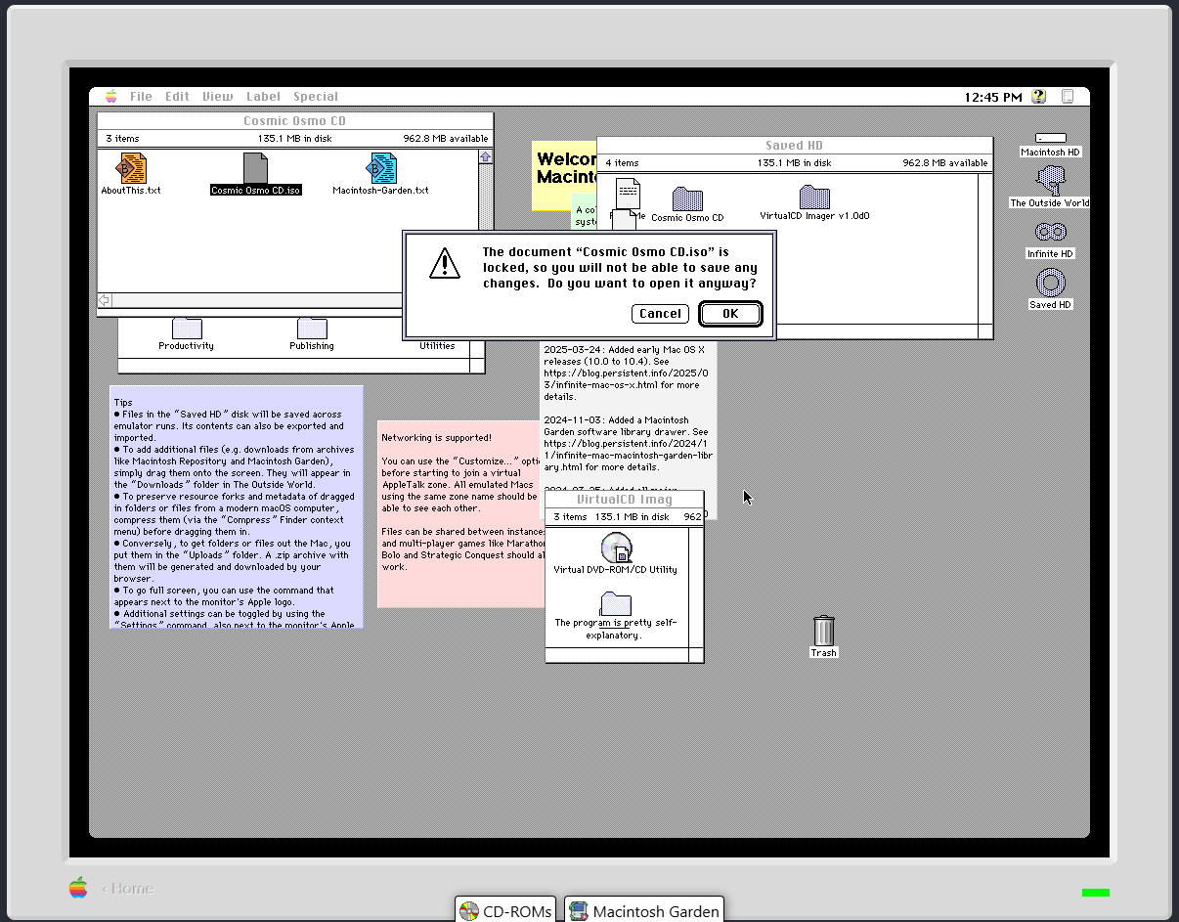
Task: Click the Saved HD window vertical scrollbar
Action: 985,248
